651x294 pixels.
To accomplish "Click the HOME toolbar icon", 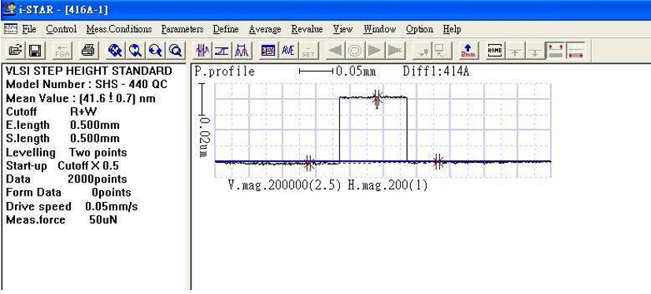I will tap(494, 50).
